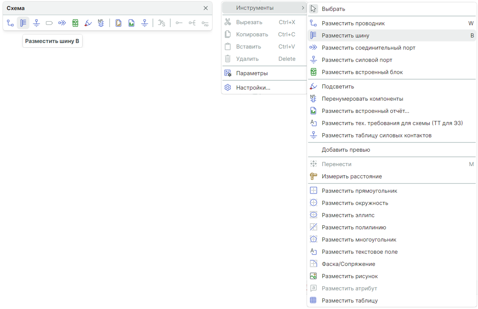Open Параметры from the context menu
The image size is (478, 309).
point(252,73)
